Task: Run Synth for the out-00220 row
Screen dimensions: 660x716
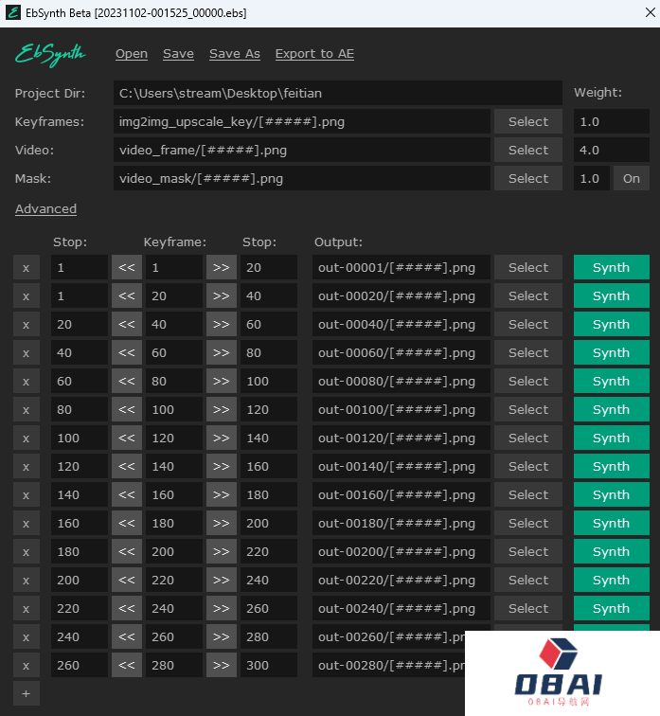Action: [x=611, y=580]
